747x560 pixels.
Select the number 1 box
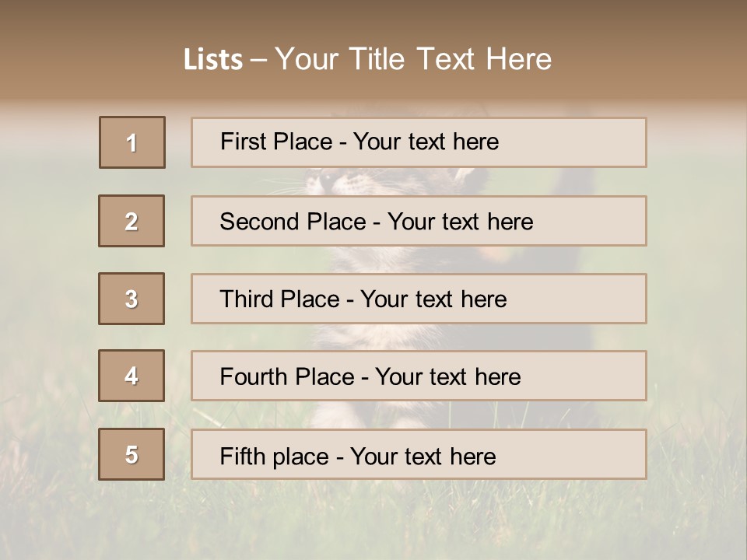tap(132, 142)
